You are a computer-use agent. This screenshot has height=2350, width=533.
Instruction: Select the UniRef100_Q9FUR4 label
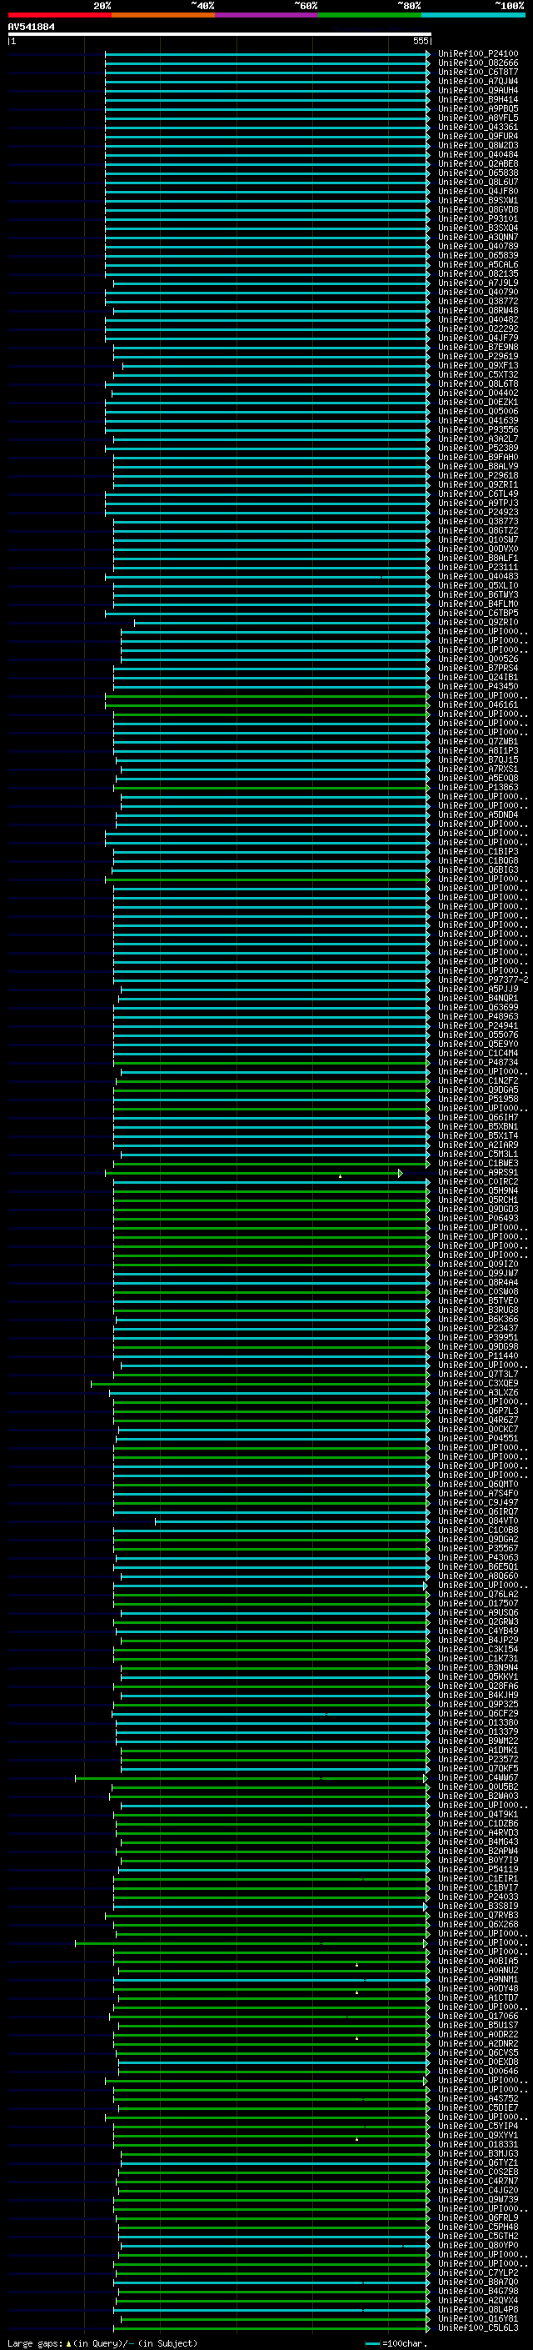point(478,136)
